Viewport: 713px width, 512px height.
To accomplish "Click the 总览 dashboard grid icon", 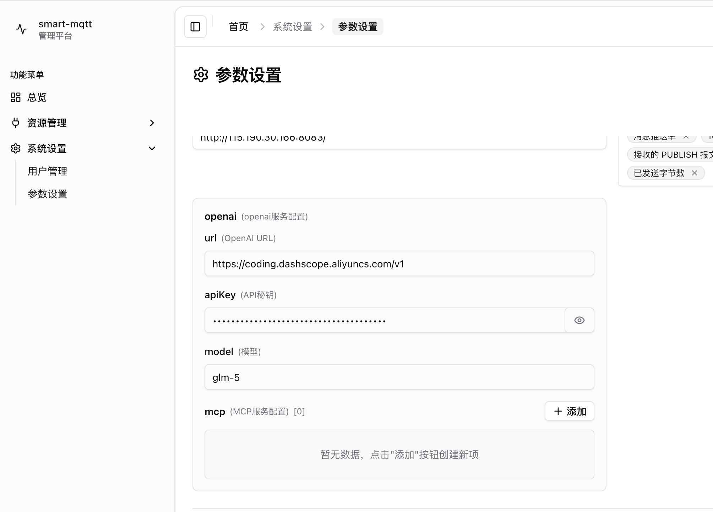I will click(x=16, y=97).
